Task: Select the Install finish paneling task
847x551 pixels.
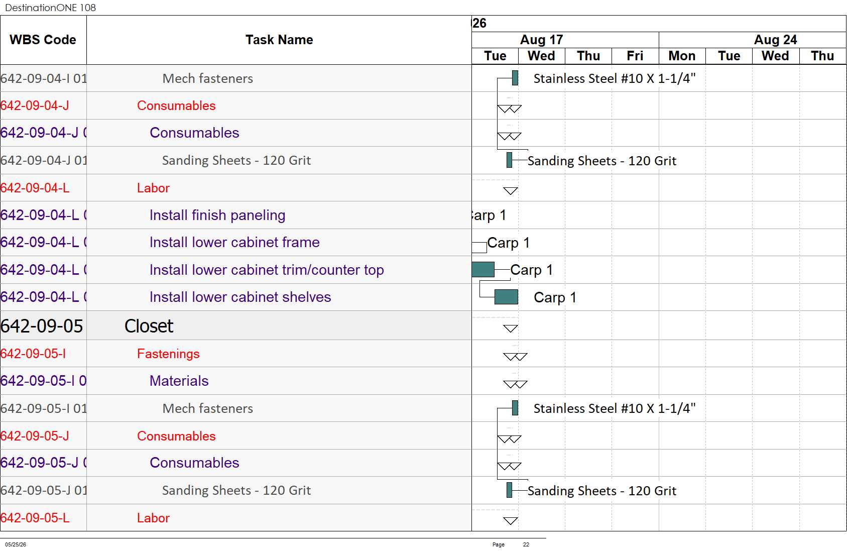Action: (x=217, y=215)
